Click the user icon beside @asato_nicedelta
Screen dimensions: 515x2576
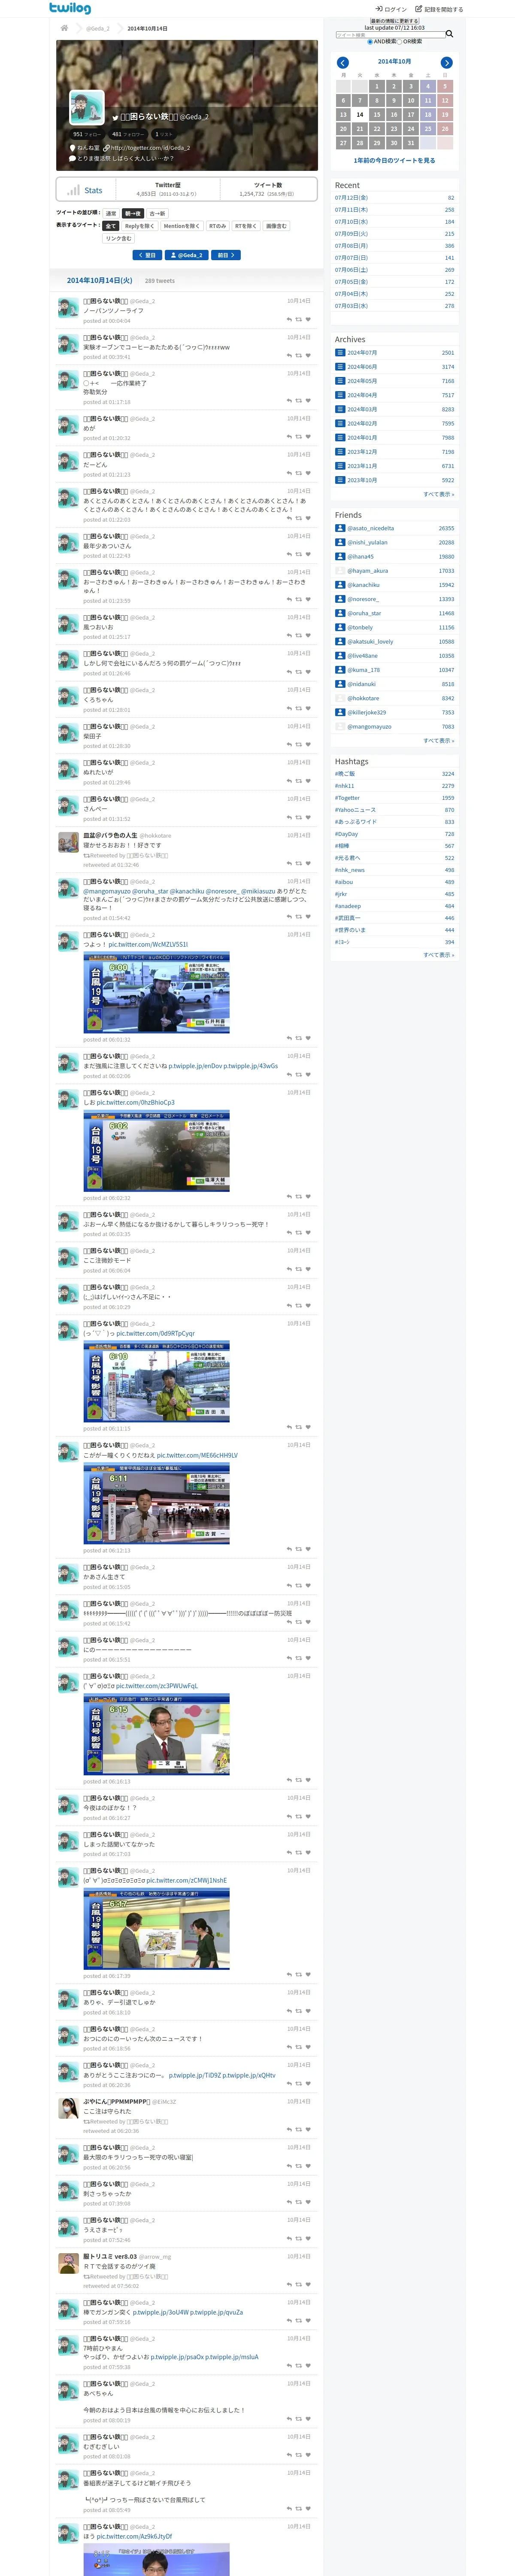pos(340,529)
